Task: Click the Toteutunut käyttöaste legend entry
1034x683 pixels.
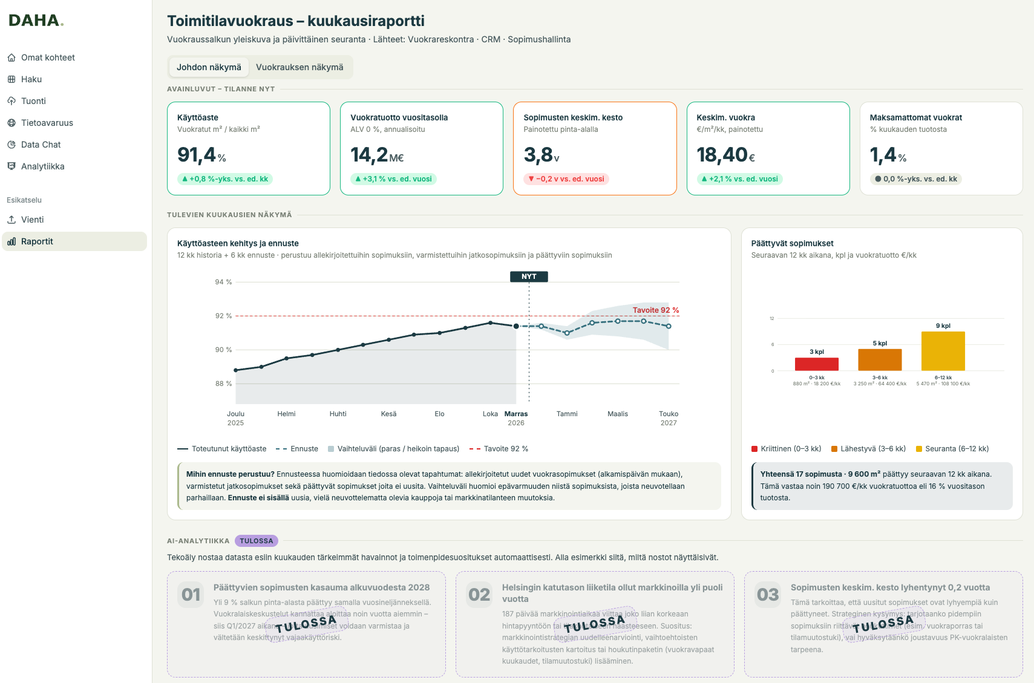Action: click(221, 449)
